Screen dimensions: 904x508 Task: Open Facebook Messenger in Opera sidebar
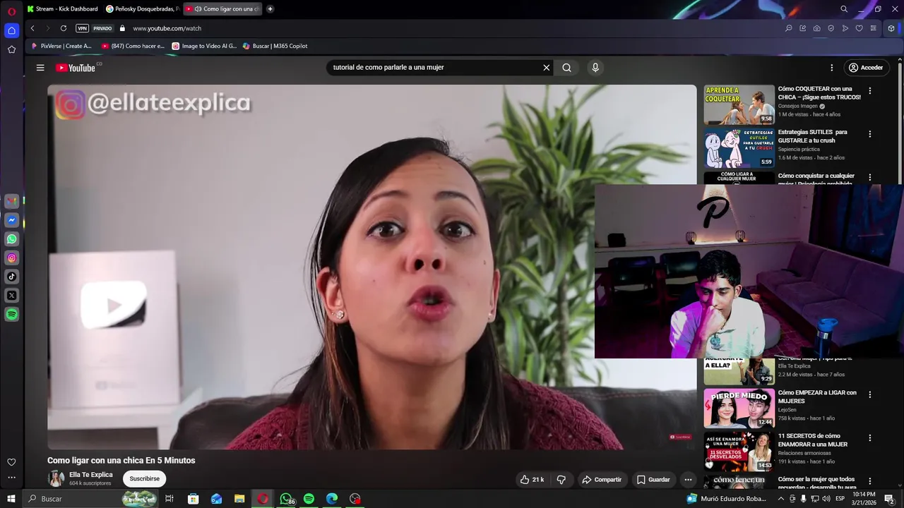click(11, 220)
